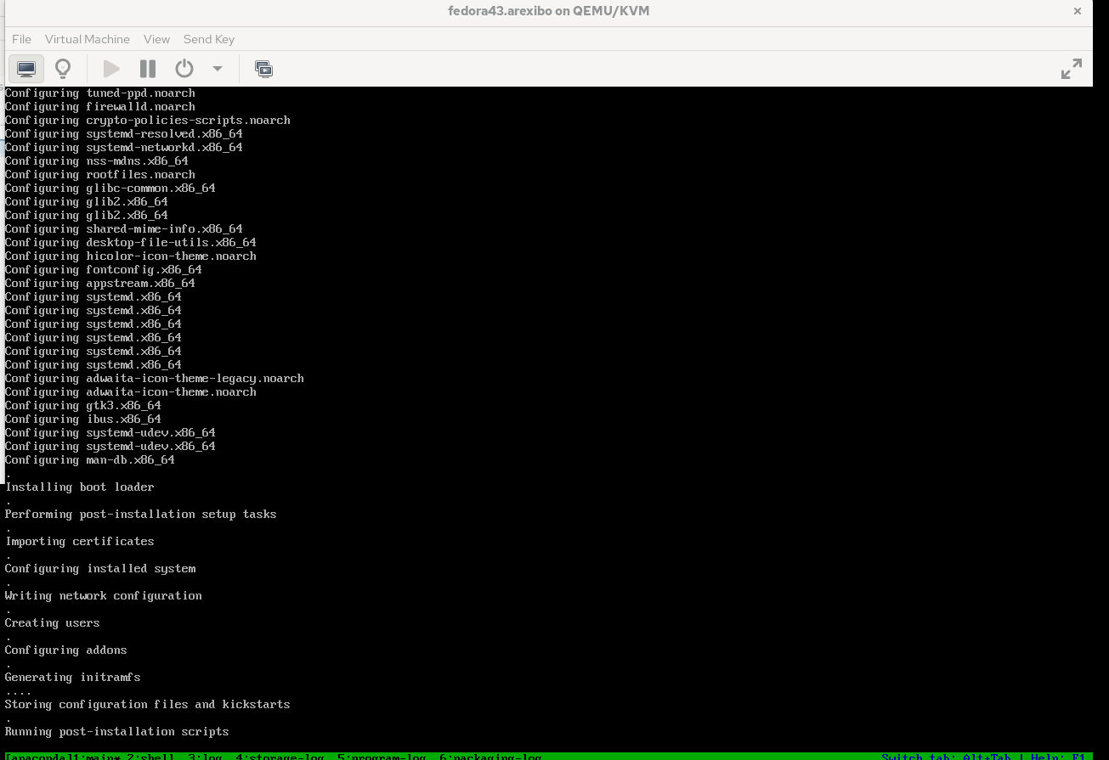
Task: Switch to the 4:storage-log tab
Action: coord(280,757)
